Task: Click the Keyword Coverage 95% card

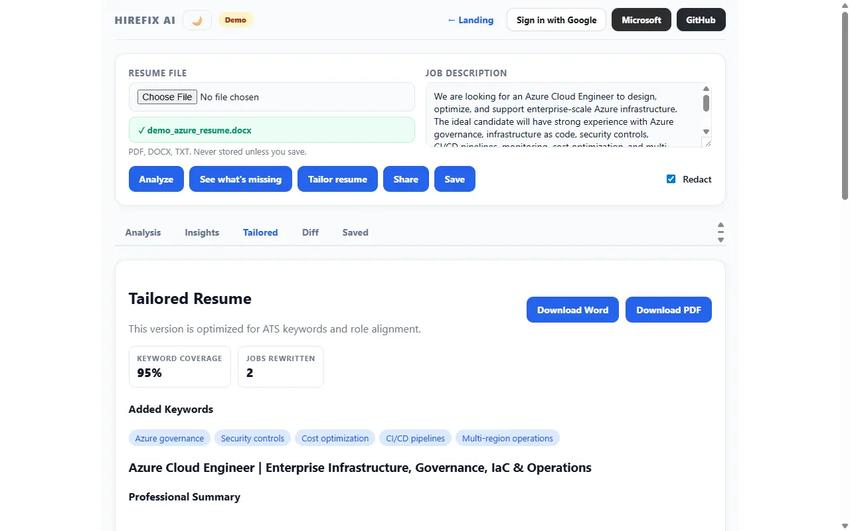Action: [180, 366]
